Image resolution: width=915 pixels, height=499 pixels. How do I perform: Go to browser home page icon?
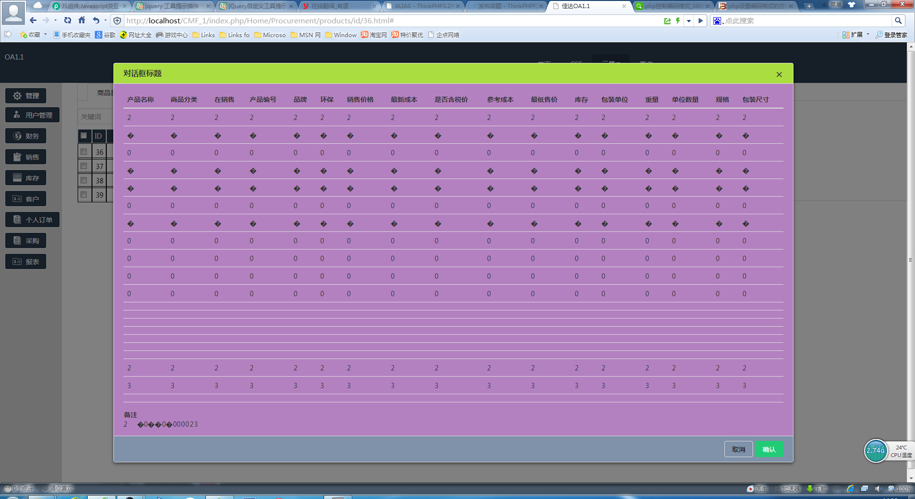[81, 20]
